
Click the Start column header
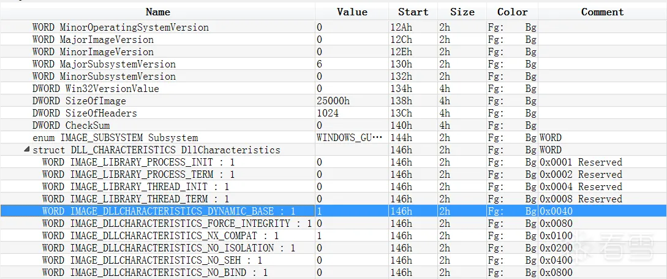click(x=413, y=12)
